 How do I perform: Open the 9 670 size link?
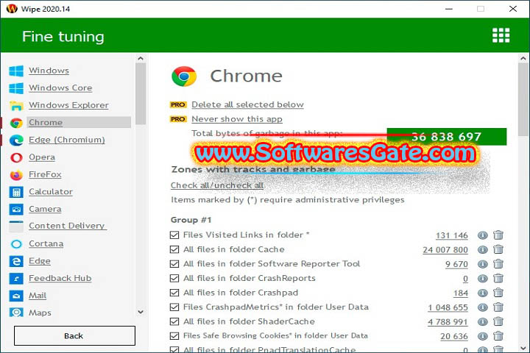tap(456, 264)
